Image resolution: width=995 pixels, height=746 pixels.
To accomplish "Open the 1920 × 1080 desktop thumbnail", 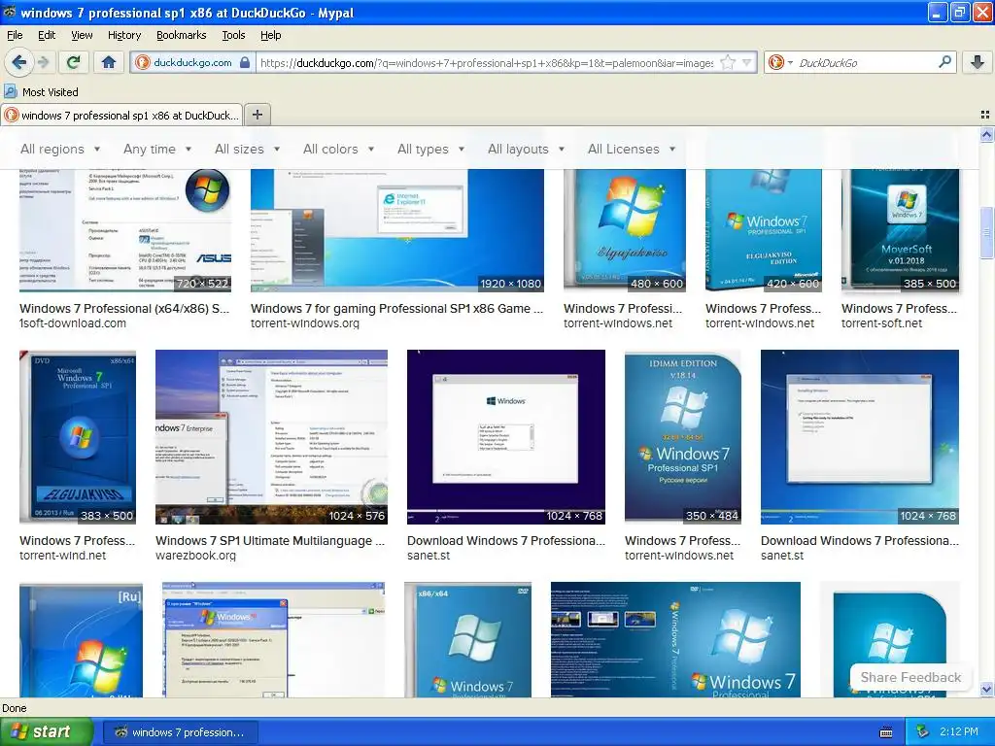I will (x=397, y=230).
